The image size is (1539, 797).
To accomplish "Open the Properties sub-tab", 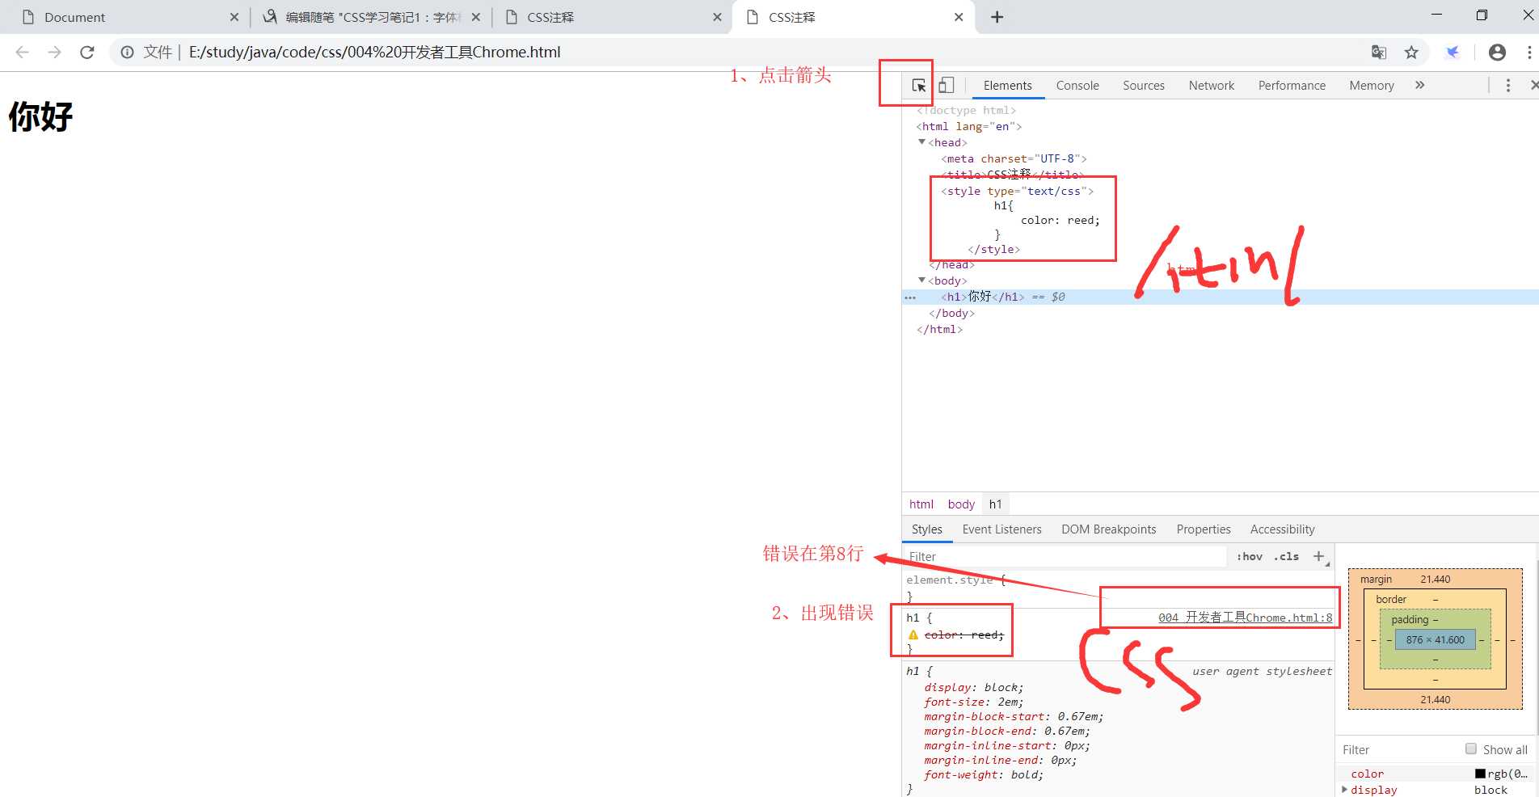I will [1204, 529].
